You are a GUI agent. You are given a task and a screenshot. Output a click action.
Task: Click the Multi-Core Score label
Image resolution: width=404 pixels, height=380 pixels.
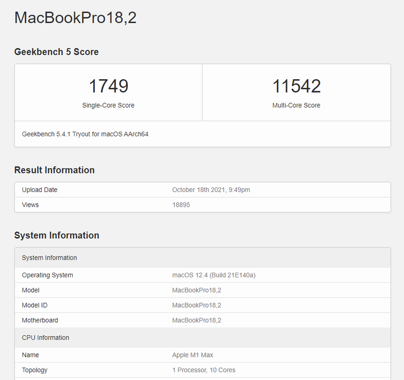pos(296,105)
